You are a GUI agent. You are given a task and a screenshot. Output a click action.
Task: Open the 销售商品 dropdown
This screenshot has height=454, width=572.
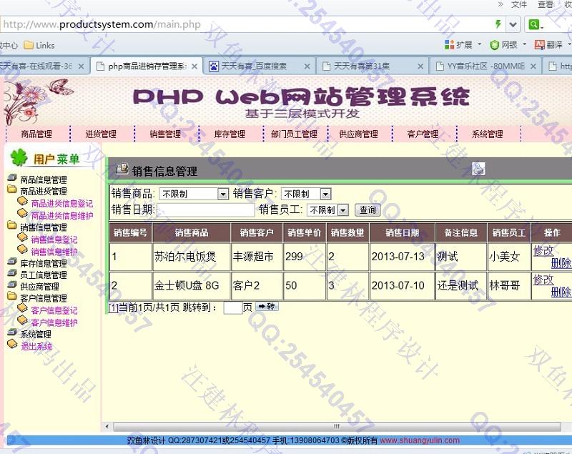point(223,194)
